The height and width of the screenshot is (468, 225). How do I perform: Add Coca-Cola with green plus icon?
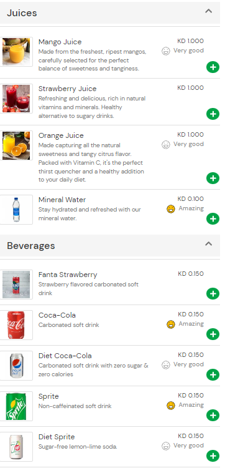213,334
